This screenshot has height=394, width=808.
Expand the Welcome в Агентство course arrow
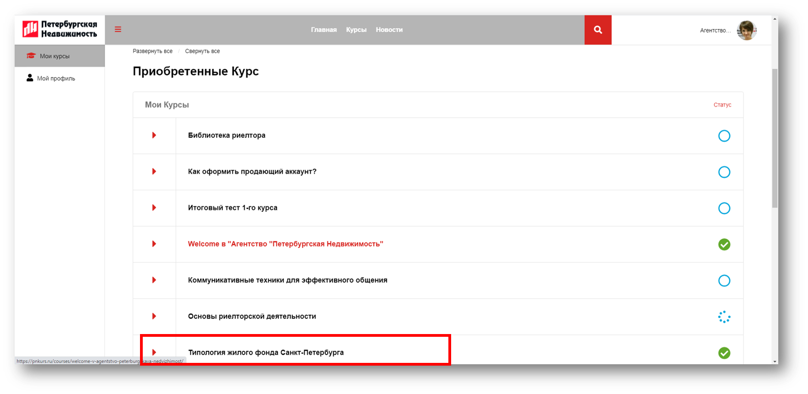154,244
